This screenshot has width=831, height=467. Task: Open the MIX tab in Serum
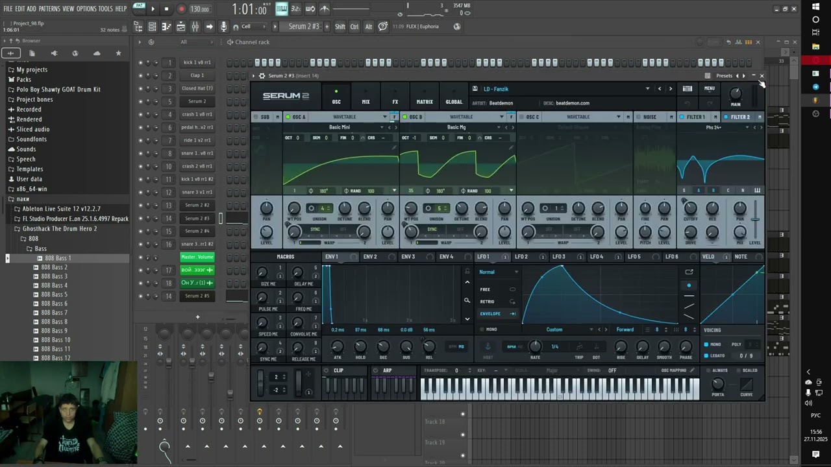pos(366,97)
